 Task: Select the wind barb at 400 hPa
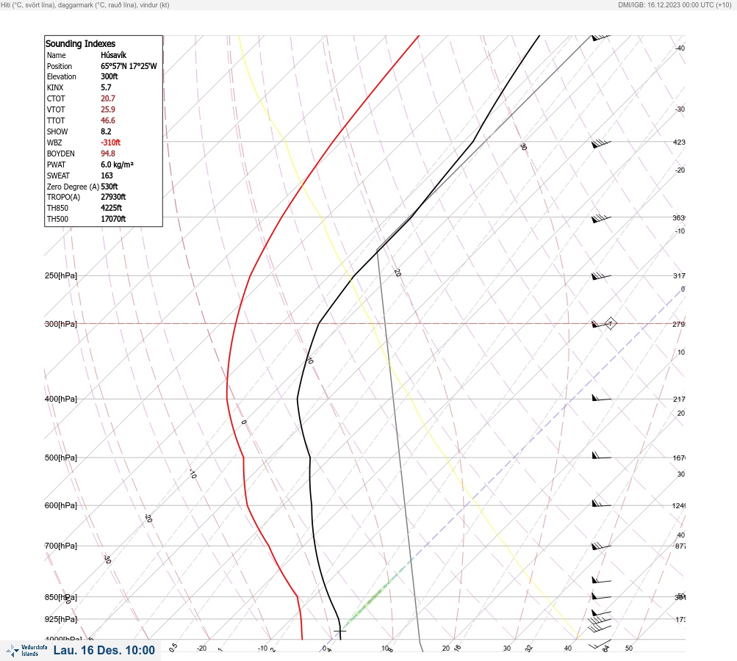click(601, 398)
